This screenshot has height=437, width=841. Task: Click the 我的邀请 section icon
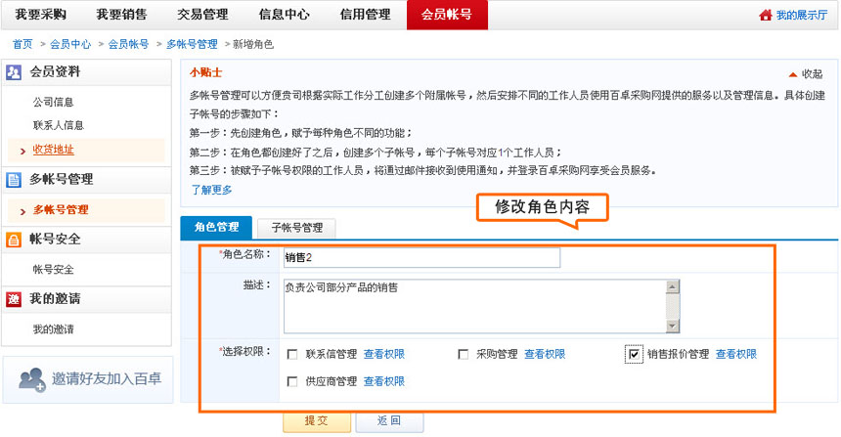coord(14,299)
